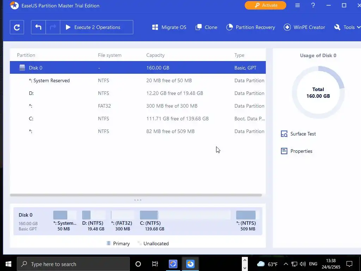Click the Capacity column header
Viewport: 361px width, 271px height.
155,55
